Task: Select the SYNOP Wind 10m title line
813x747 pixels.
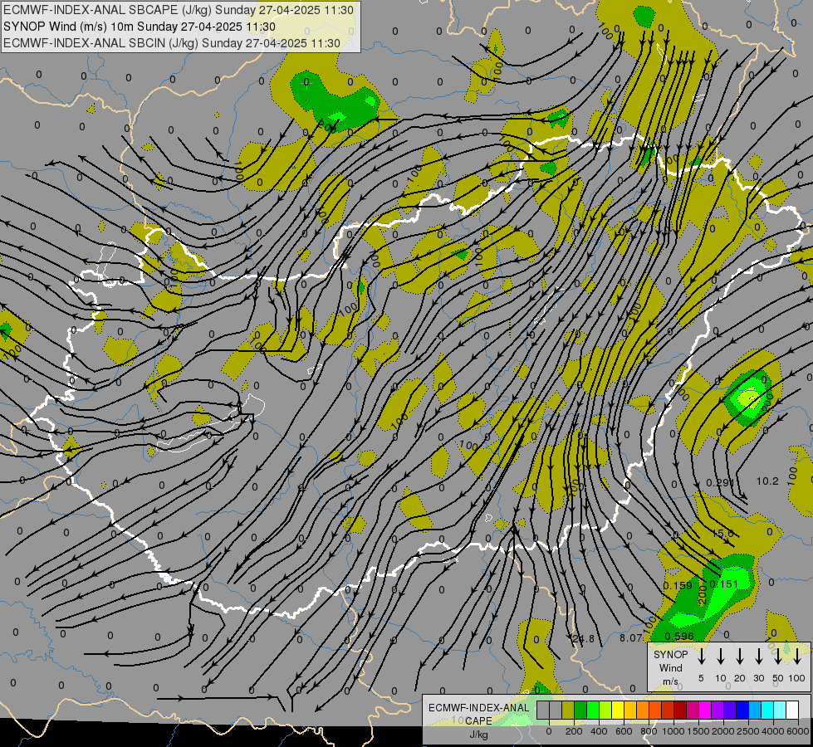Action: click(x=140, y=27)
